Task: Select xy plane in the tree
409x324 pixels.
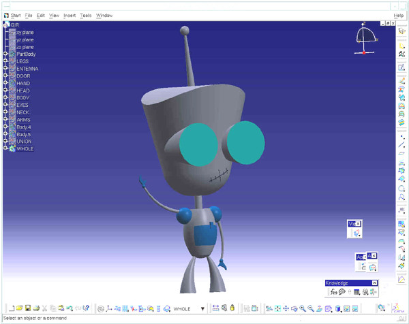Action: click(x=25, y=33)
